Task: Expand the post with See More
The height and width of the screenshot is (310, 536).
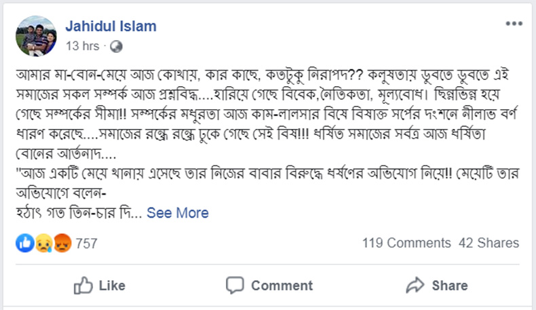Action: click(x=178, y=213)
